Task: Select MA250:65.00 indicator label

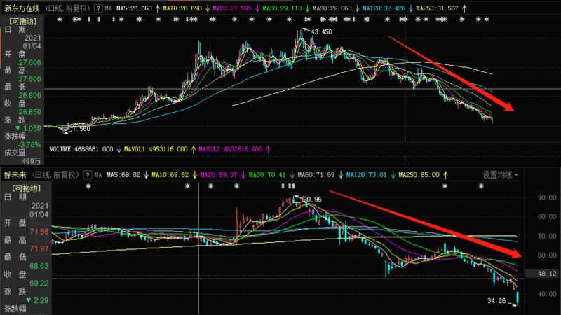Action: pos(419,174)
